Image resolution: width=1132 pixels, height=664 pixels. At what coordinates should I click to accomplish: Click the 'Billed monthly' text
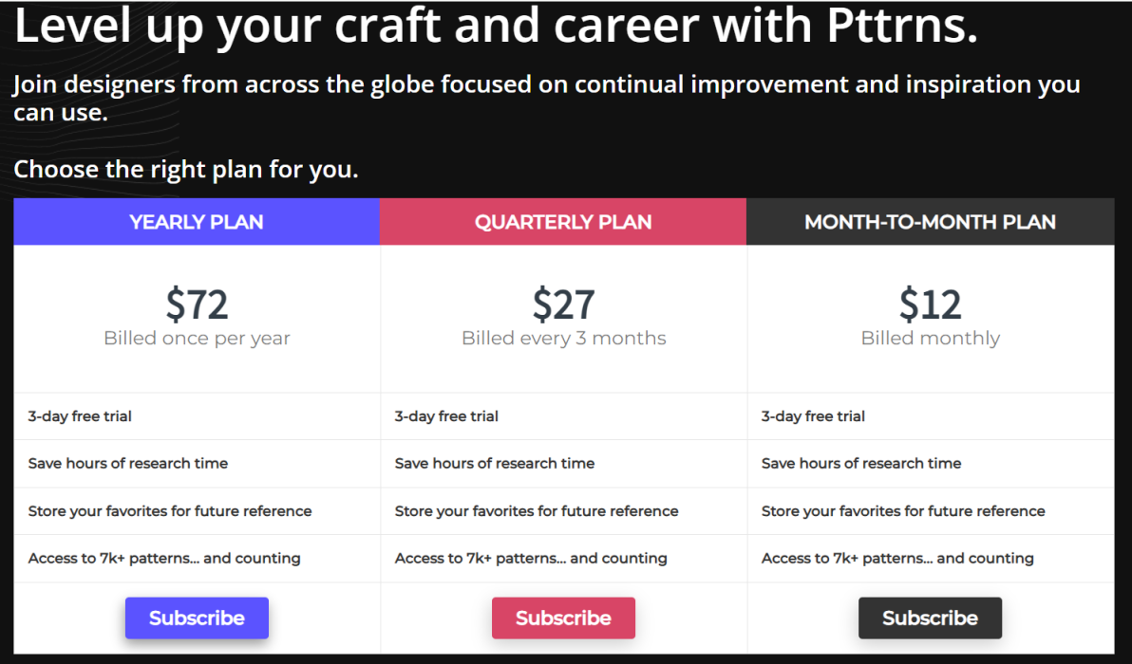(930, 339)
